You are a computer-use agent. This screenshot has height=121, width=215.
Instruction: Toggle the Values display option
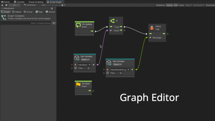tap(169, 5)
